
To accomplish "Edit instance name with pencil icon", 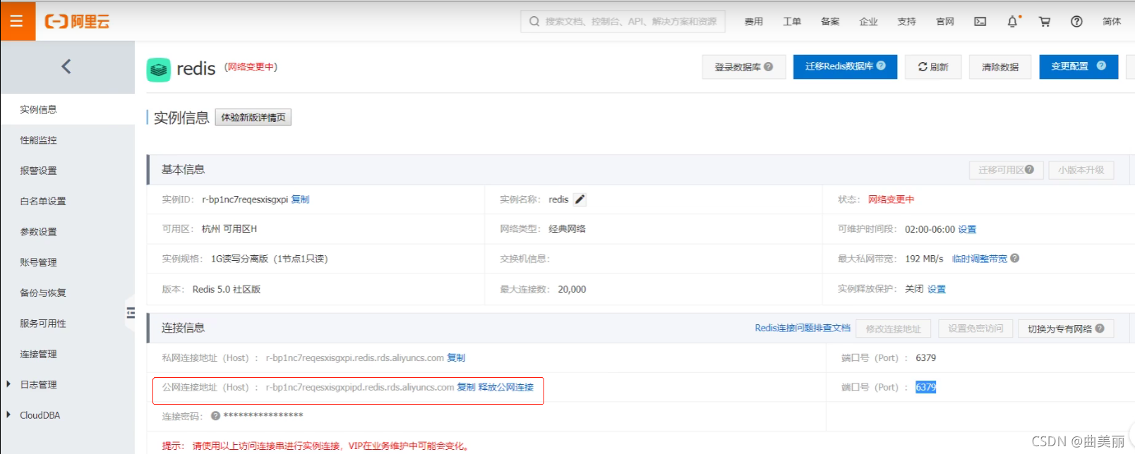I will pos(579,200).
